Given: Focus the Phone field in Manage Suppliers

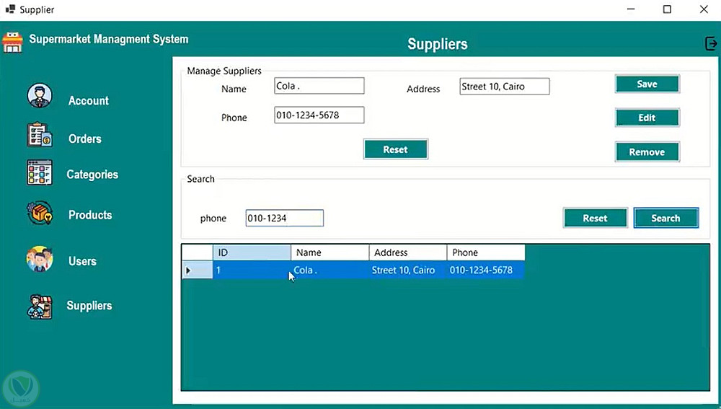Looking at the screenshot, I should 319,115.
